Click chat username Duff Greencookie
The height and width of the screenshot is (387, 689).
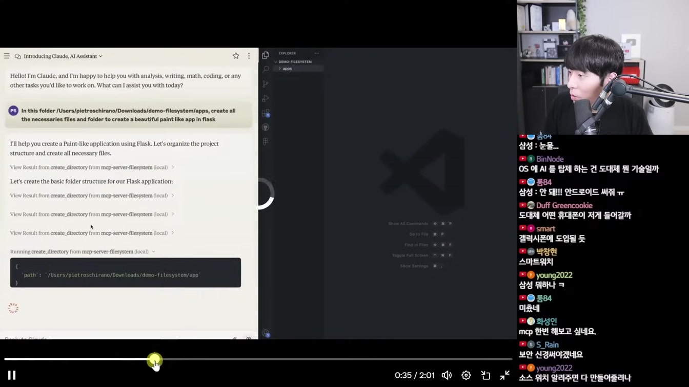tap(564, 206)
